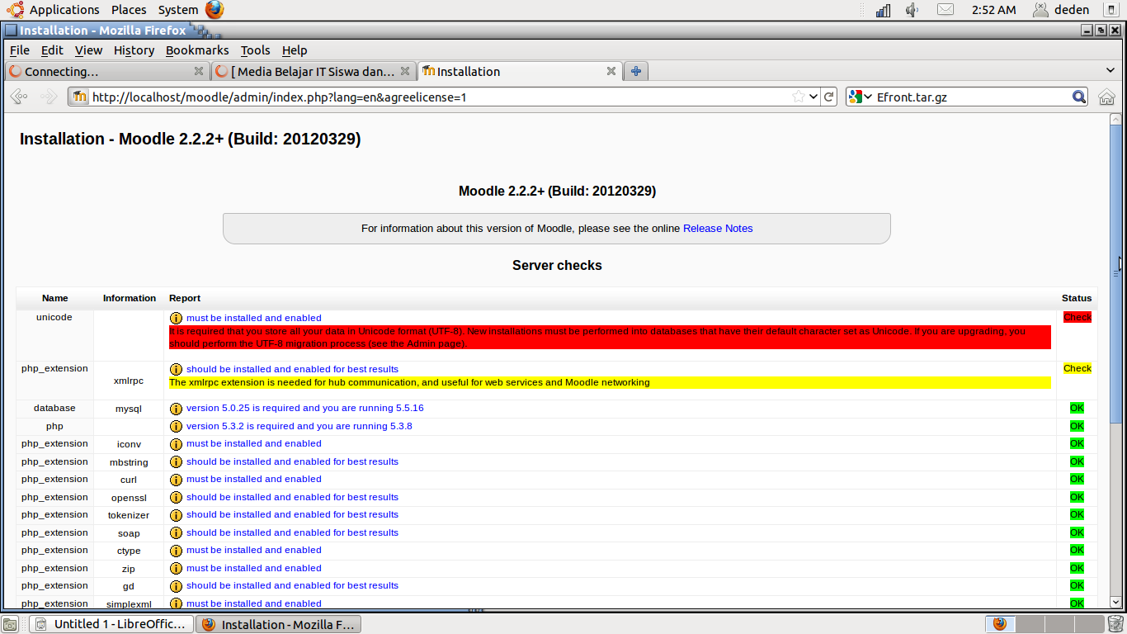This screenshot has height=634, width=1127.
Task: Click the ctype 'must be installed' link
Action: pos(254,550)
